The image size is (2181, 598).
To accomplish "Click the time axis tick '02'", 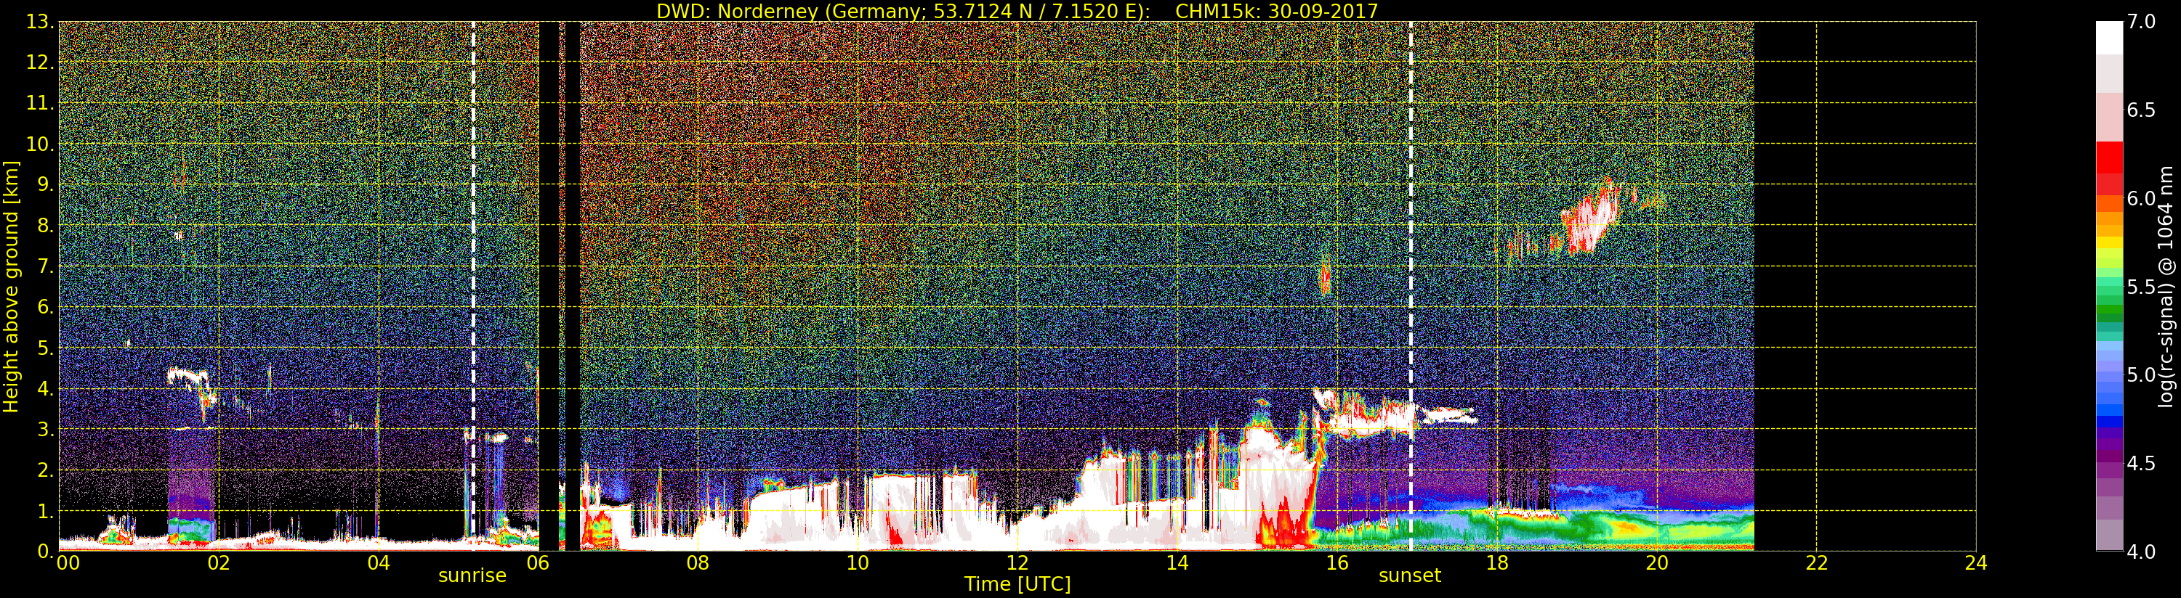I will coord(219,563).
